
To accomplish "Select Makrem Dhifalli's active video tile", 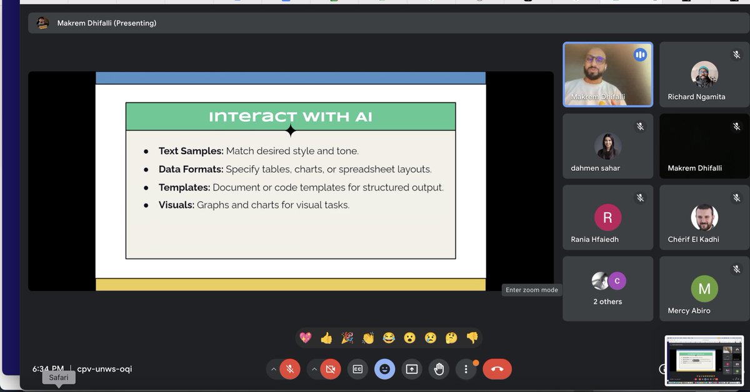I will 608,74.
